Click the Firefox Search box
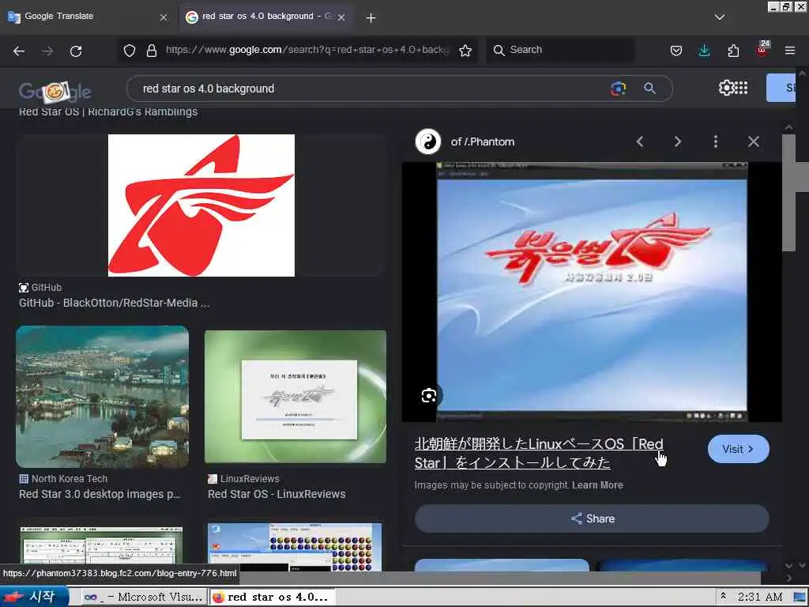 (560, 50)
